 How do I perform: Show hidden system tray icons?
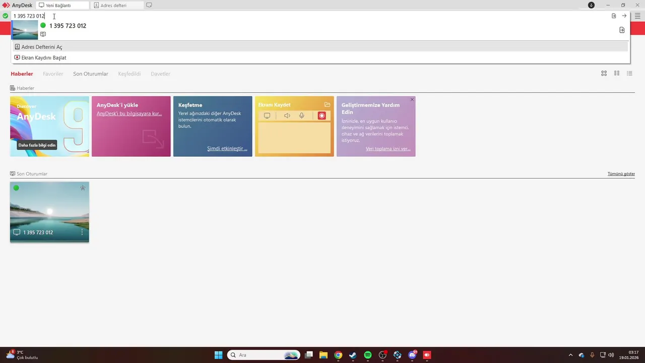570,355
